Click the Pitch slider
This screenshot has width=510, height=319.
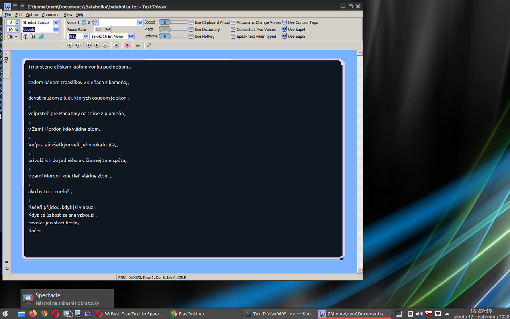click(173, 30)
